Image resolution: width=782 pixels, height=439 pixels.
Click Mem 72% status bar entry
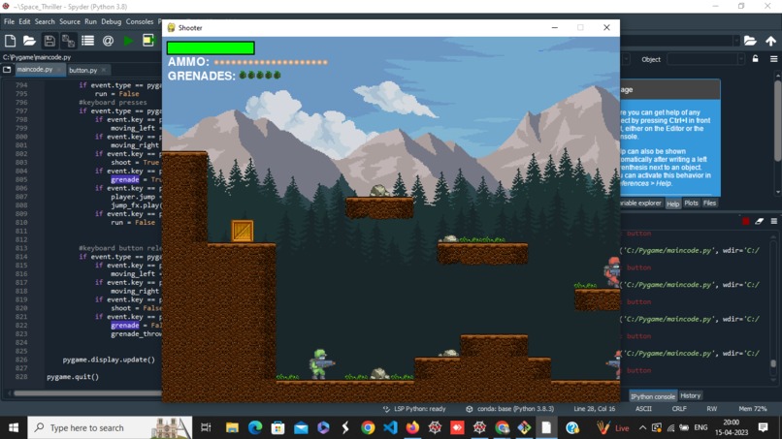(753, 409)
